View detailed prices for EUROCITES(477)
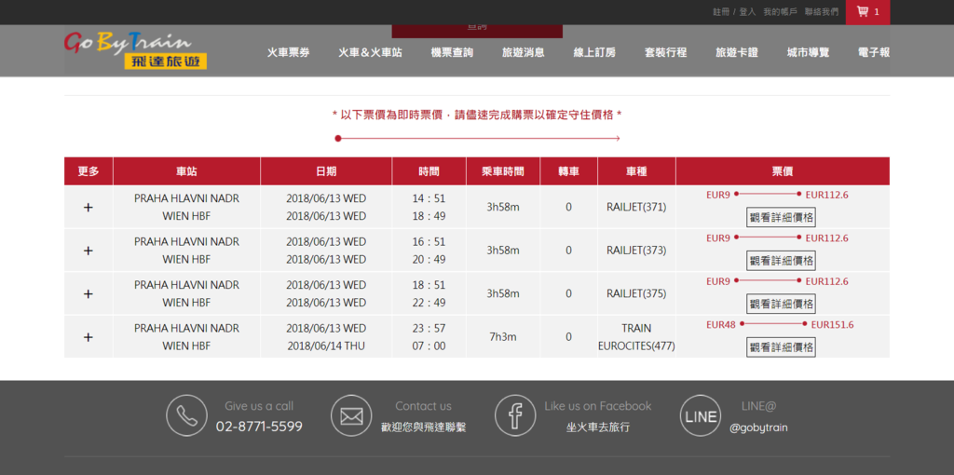Screen dimensions: 954x475 [782, 347]
